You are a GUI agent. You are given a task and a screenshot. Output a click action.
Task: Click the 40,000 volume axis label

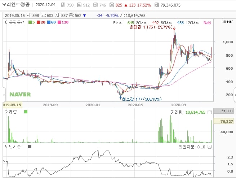[227, 132]
